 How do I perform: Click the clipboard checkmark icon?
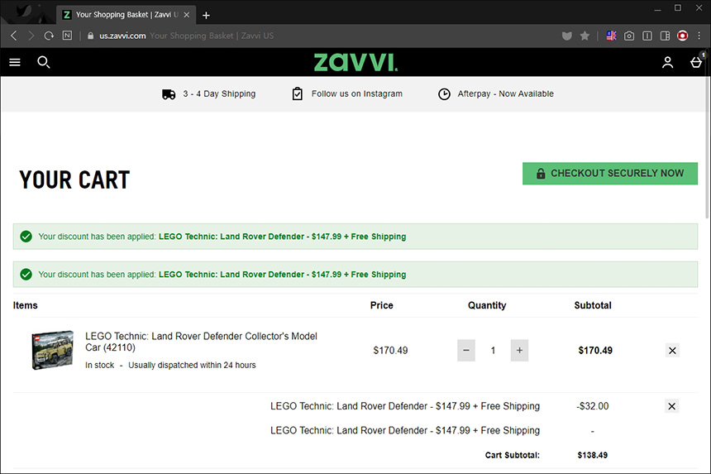pos(298,94)
